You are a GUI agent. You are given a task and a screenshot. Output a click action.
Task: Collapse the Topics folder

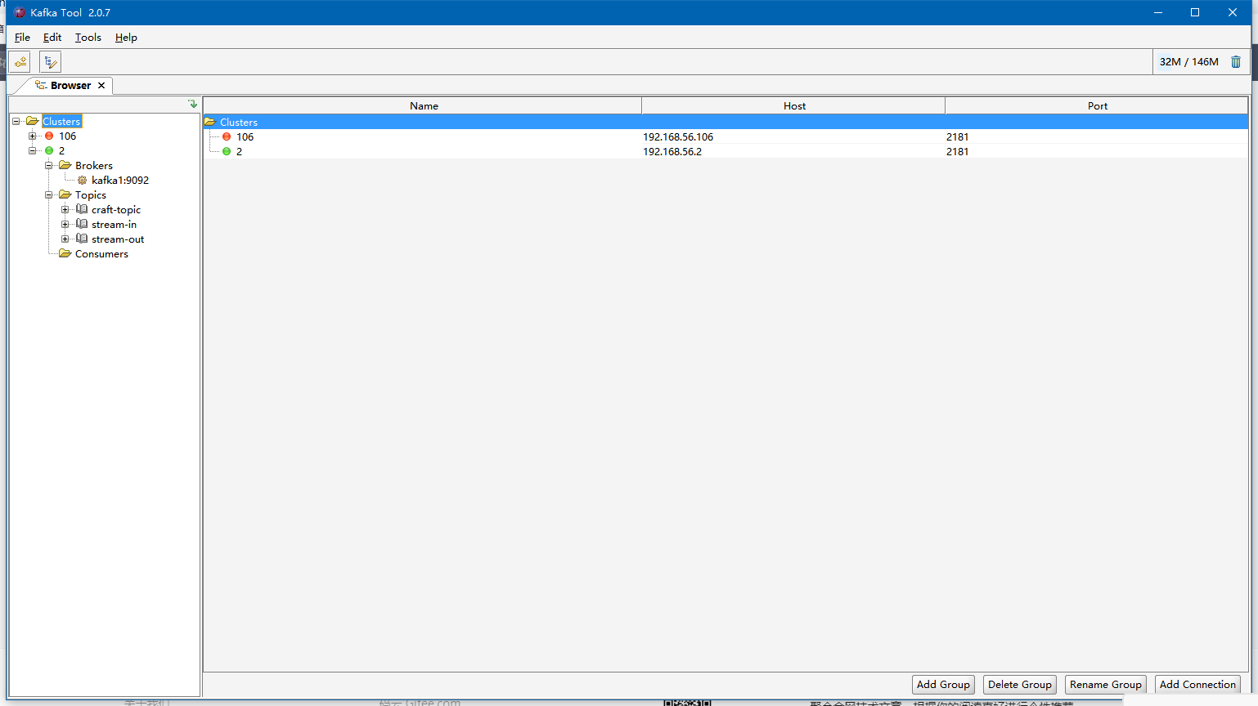coord(48,195)
